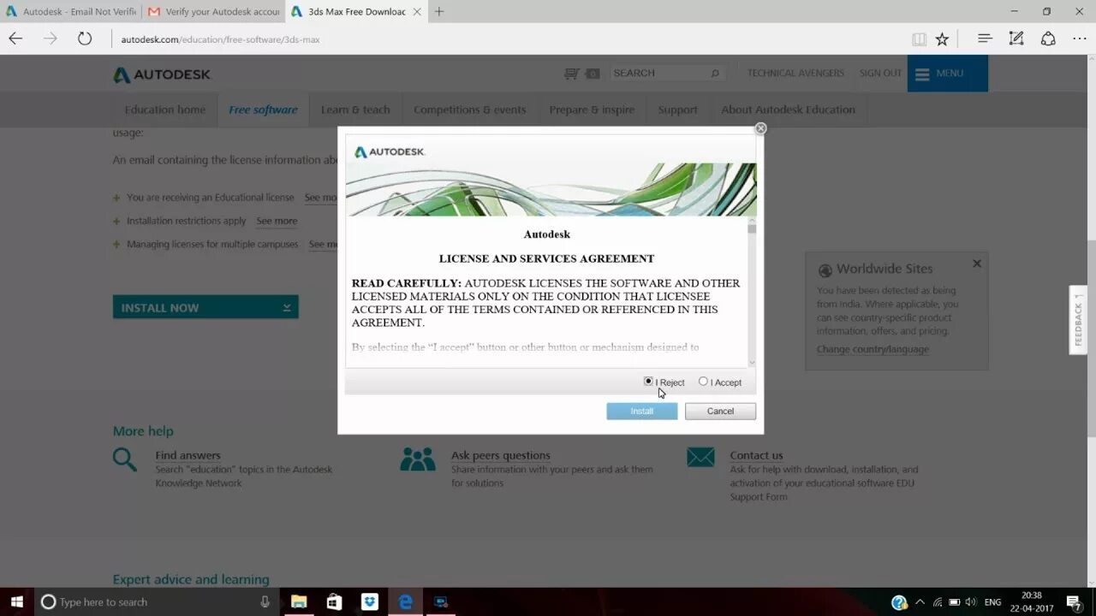Open reading view icon
This screenshot has width=1096, height=616.
tap(919, 38)
